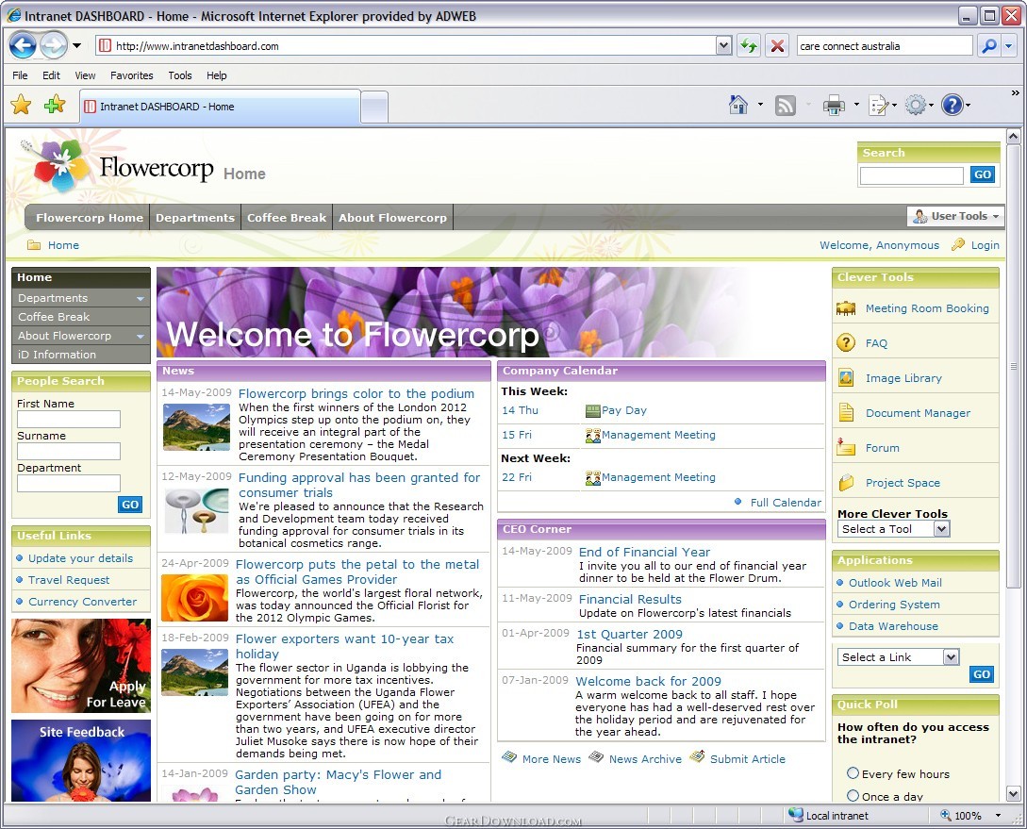Click the Pay Day calendar icon

pyautogui.click(x=592, y=410)
